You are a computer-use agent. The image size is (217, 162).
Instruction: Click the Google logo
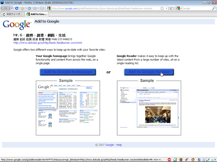coord(17,24)
